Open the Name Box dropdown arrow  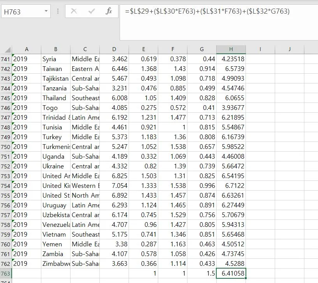pyautogui.click(x=46, y=11)
